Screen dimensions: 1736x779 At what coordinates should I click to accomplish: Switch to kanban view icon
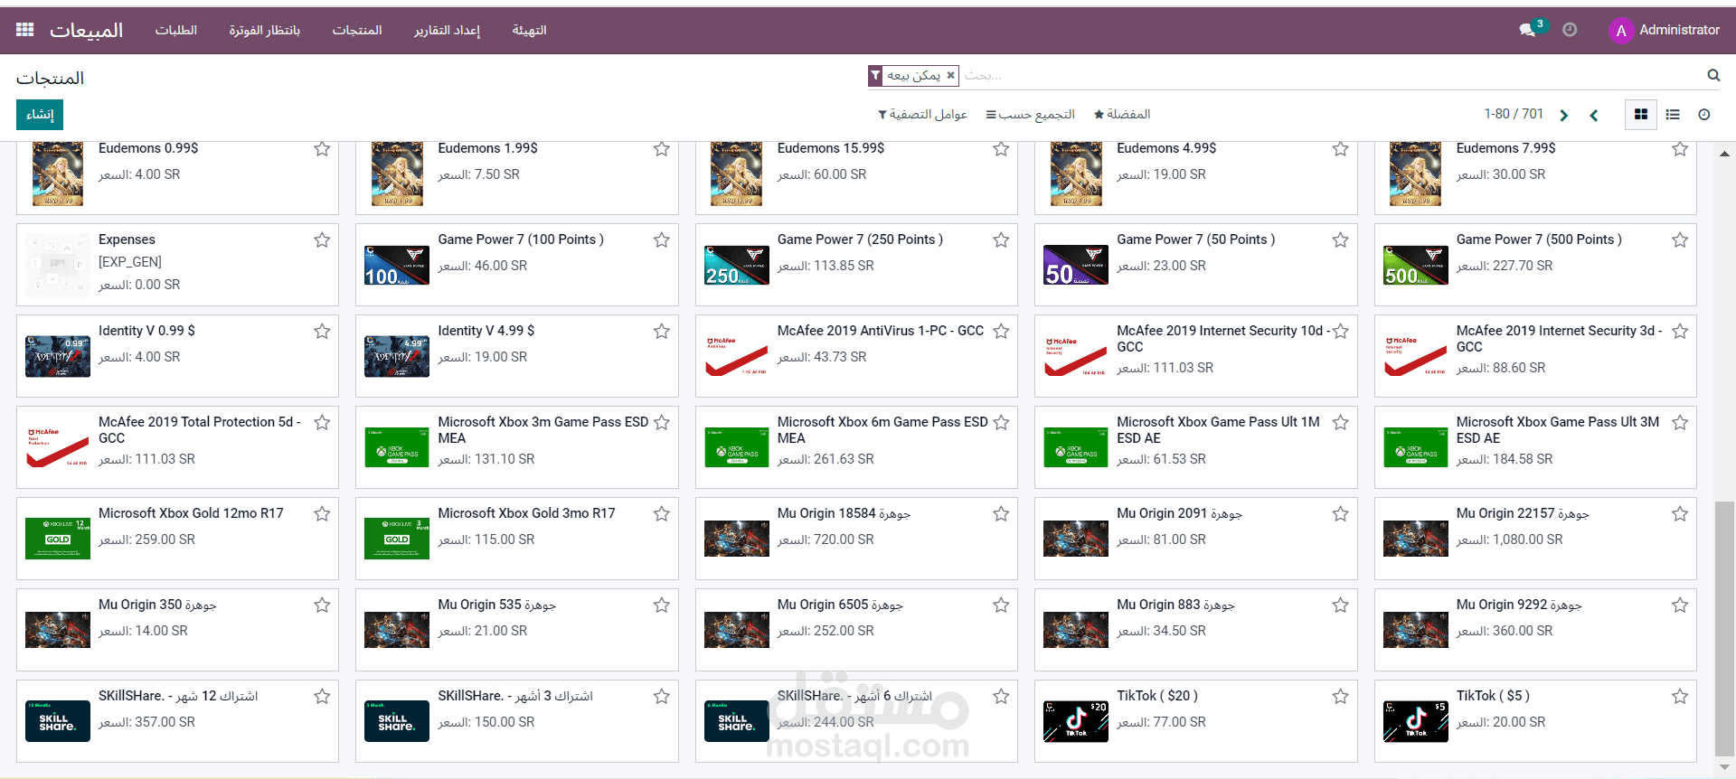point(1640,115)
